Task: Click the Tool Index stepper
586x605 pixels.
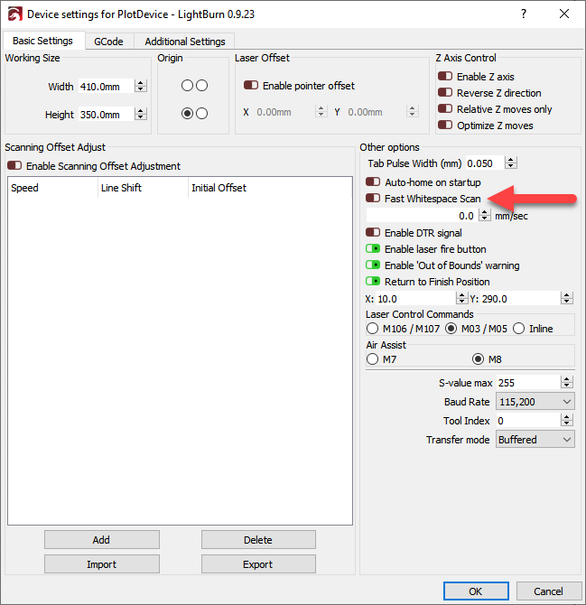Action: point(567,420)
